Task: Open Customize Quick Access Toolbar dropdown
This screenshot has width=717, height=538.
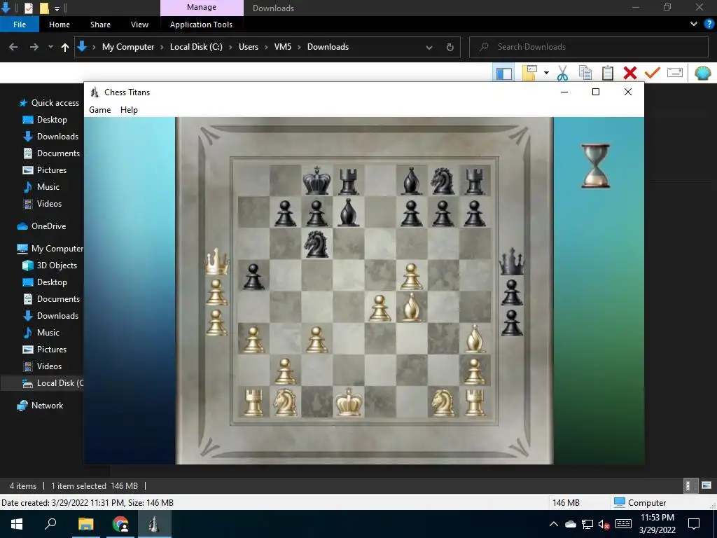Action: (x=57, y=8)
